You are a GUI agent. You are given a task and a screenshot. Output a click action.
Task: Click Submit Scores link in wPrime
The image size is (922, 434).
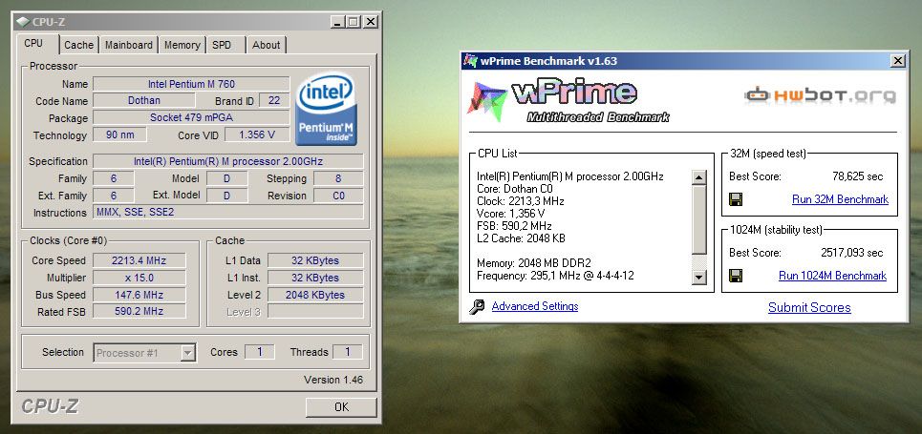[x=809, y=308]
